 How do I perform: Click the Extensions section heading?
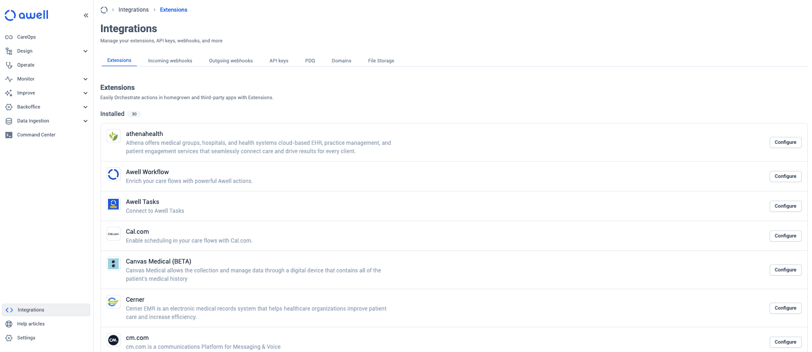click(117, 88)
